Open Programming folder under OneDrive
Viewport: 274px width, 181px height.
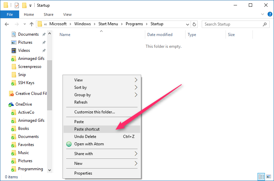coord(30,169)
